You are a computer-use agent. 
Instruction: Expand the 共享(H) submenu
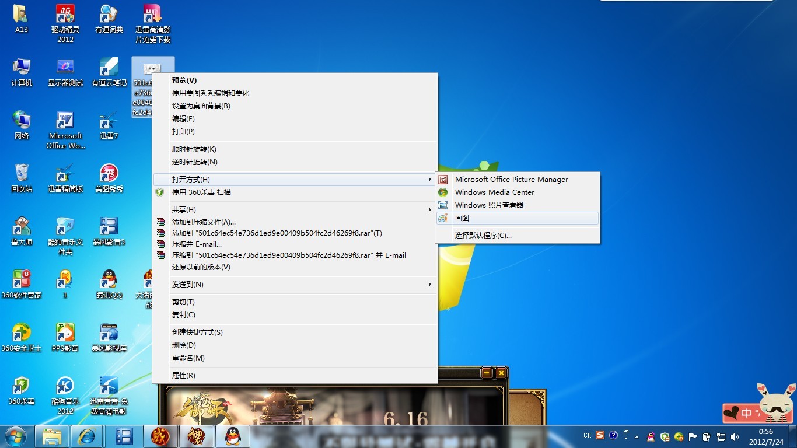tap(295, 209)
